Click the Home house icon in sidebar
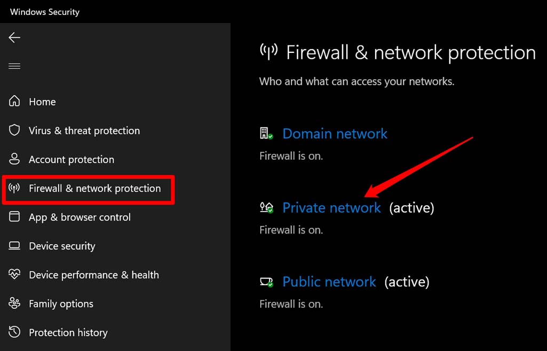 pos(14,102)
